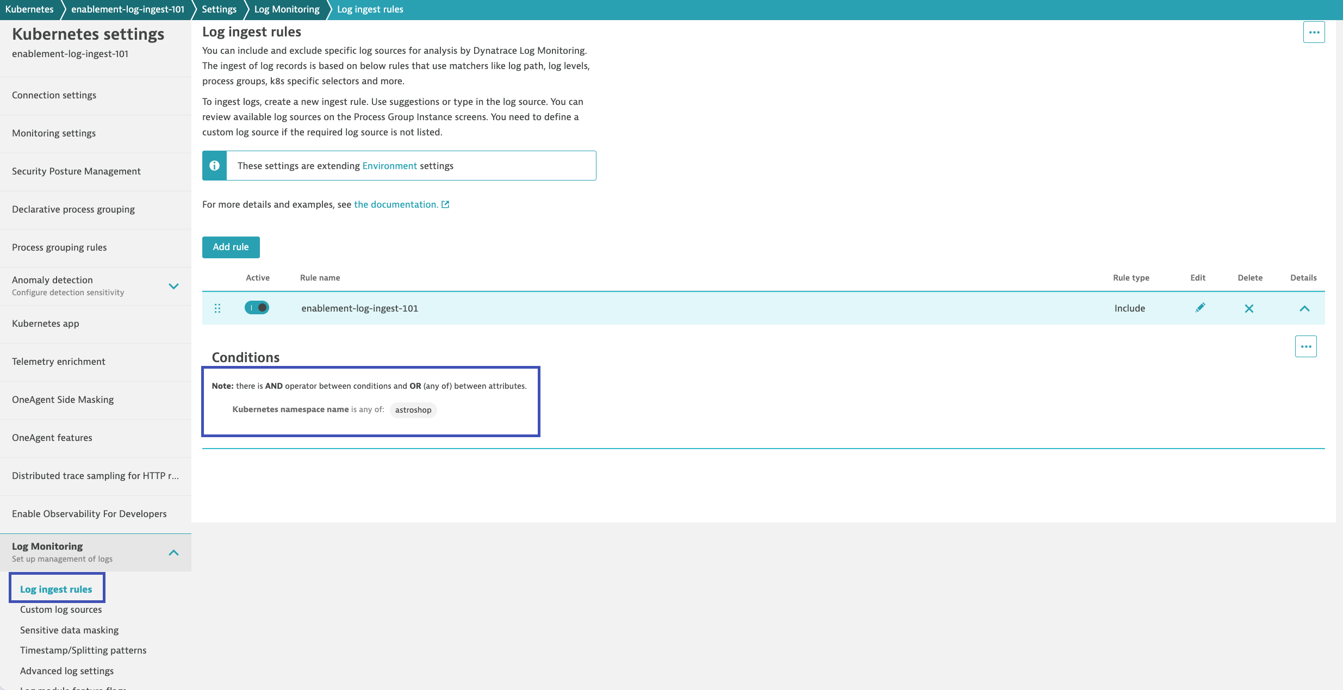Select Advanced log settings sub-item

click(x=67, y=671)
